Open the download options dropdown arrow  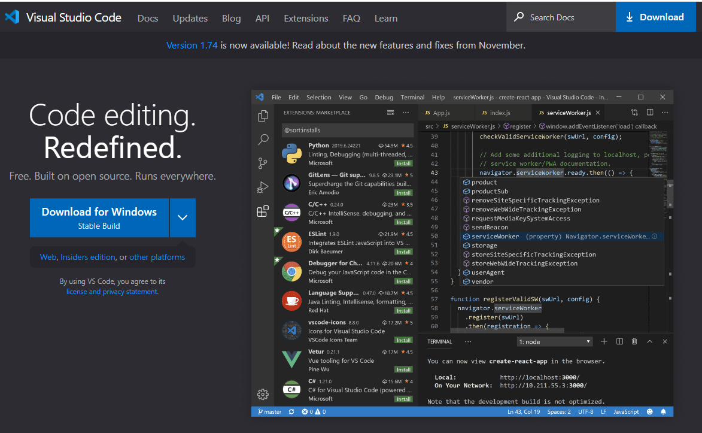click(x=182, y=218)
